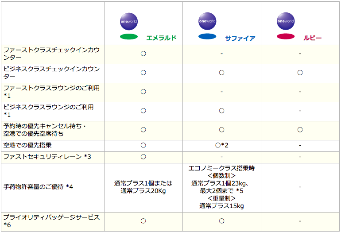Click Emerald circle for ファーストクラスチェックインカウンター
Viewport: 341px width, 232px height.
143,54
